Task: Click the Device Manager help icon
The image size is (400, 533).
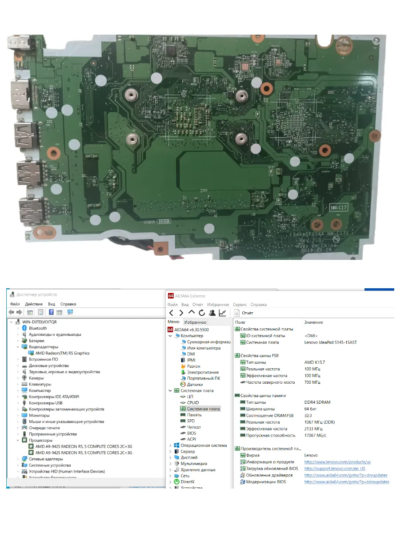Action: click(x=52, y=312)
